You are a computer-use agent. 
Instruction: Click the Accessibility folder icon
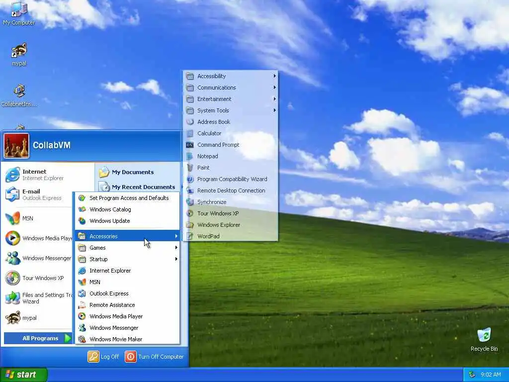click(x=190, y=76)
